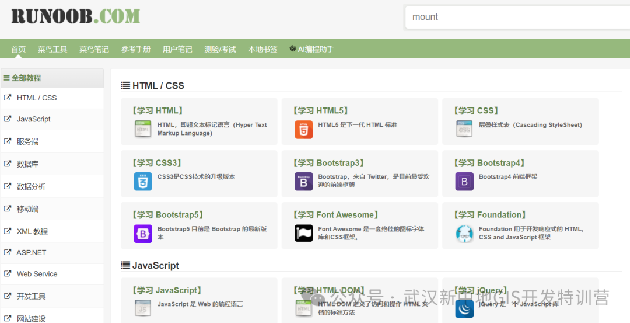The width and height of the screenshot is (630, 323).
Task: Click the 【学习 JavaScript】 card title
Action: tap(167, 290)
